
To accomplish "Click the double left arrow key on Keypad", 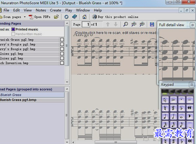I will pyautogui.click(x=190, y=108).
